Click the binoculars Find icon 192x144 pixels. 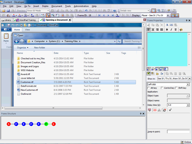(x=104, y=11)
